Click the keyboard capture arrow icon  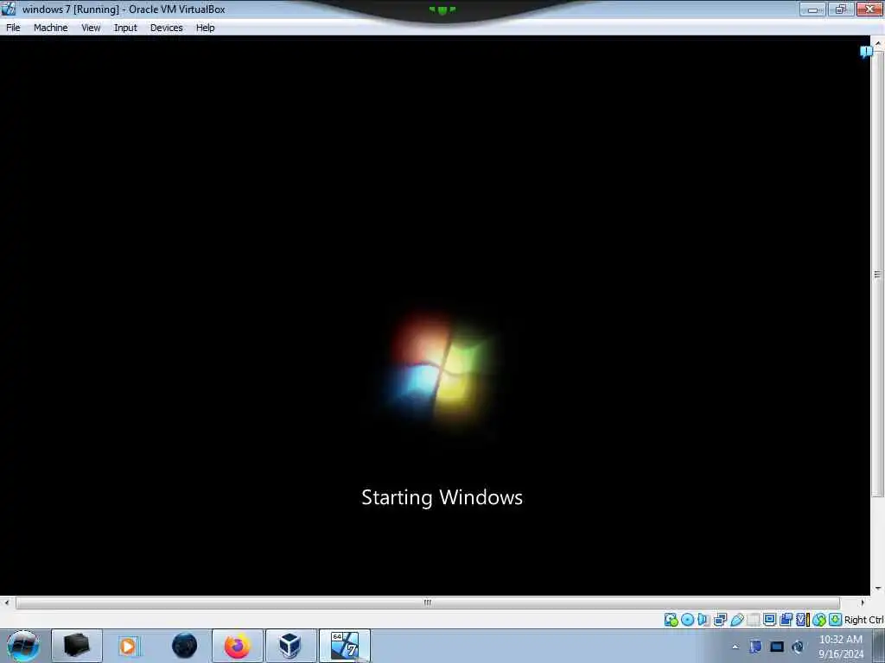(836, 620)
